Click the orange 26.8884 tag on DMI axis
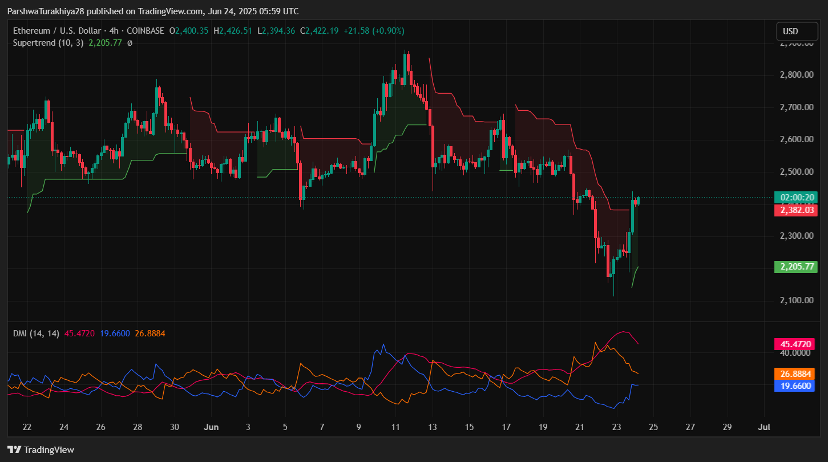This screenshot has width=828, height=462. tap(794, 374)
